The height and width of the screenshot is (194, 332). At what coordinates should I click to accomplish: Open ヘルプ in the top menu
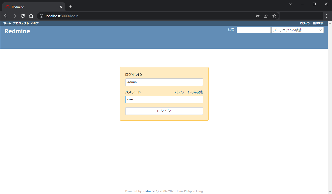pos(34,23)
